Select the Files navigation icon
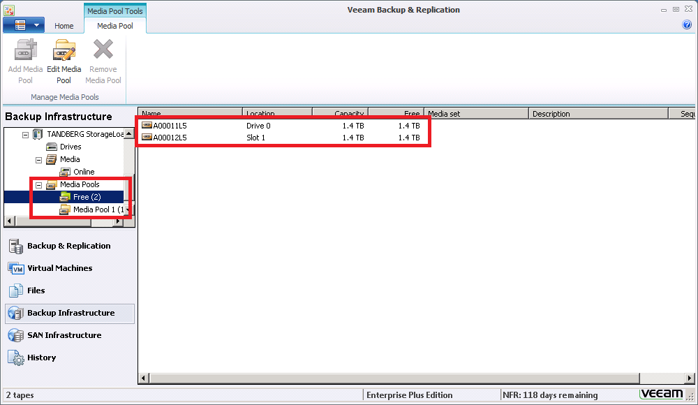The width and height of the screenshot is (698, 405). pos(16,290)
